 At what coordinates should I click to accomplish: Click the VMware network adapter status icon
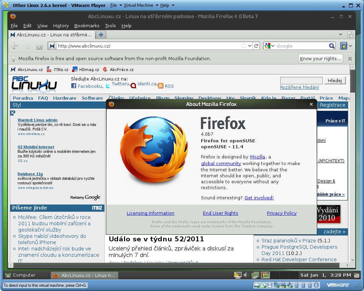(x=276, y=285)
